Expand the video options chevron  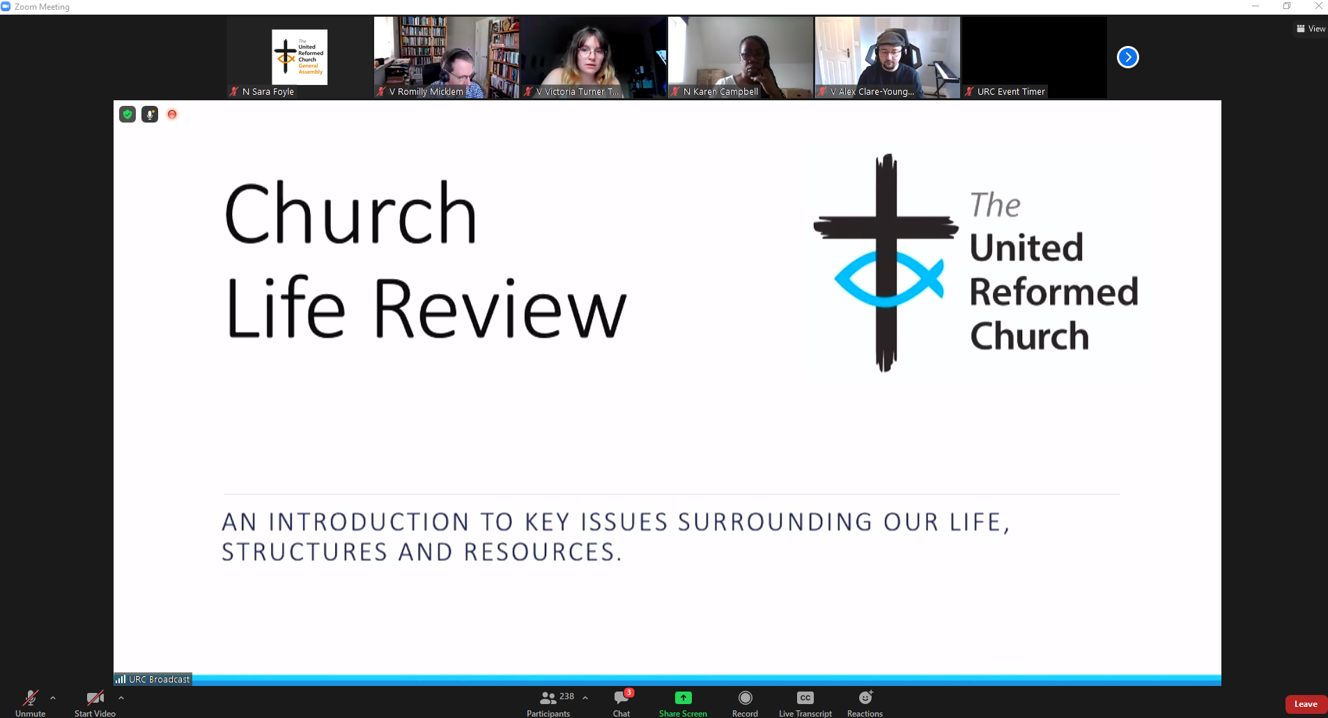click(x=121, y=699)
